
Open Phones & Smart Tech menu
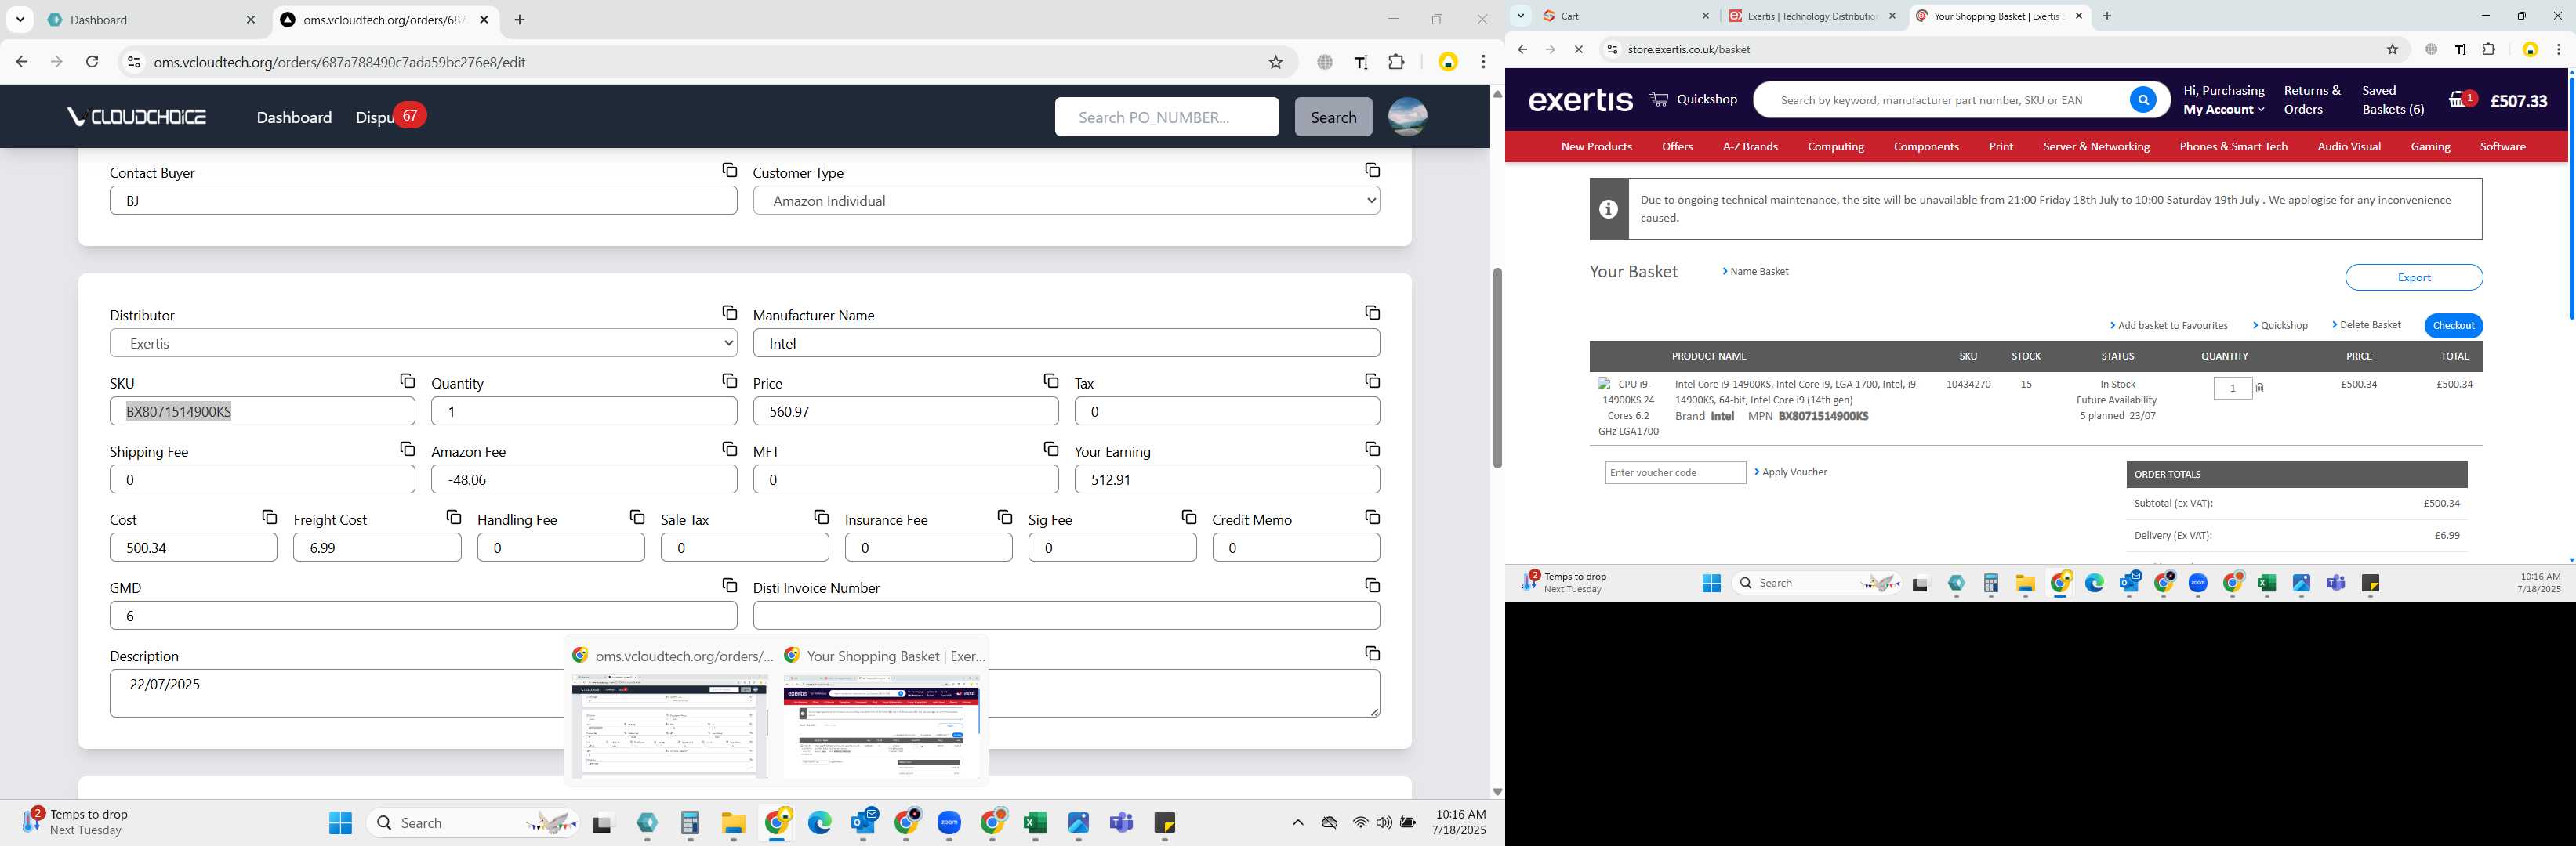[2233, 146]
